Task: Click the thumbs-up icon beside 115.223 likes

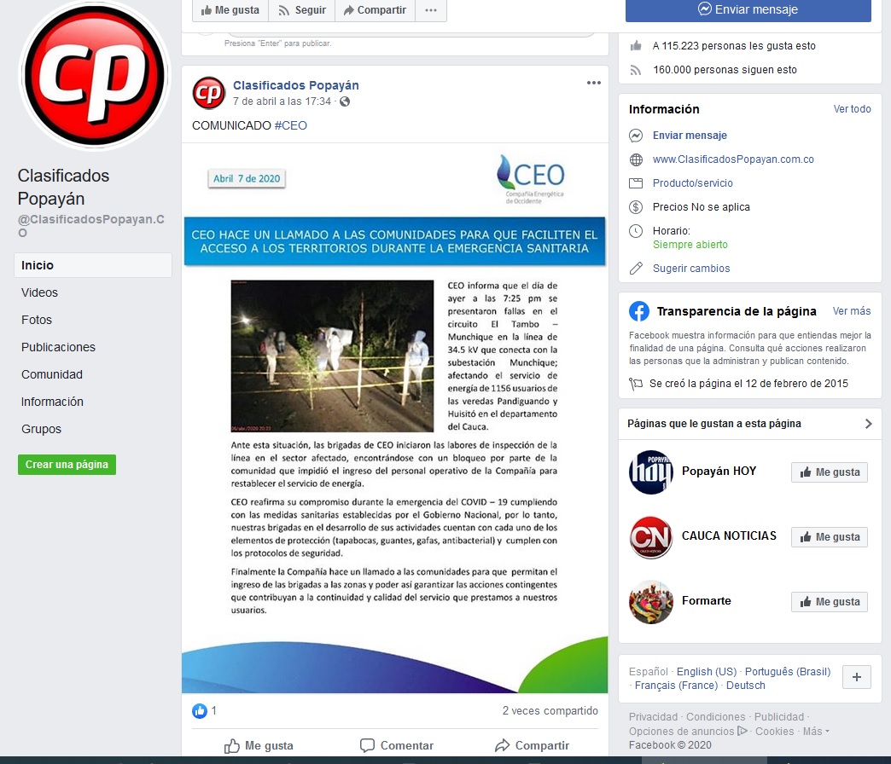Action: pyautogui.click(x=636, y=46)
